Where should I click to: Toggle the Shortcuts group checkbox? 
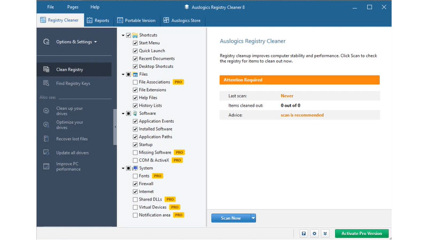click(x=128, y=35)
